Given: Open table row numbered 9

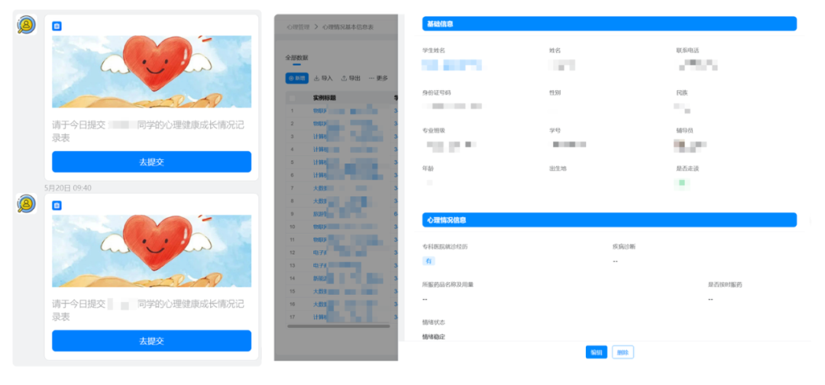Looking at the screenshot, I should (342, 213).
